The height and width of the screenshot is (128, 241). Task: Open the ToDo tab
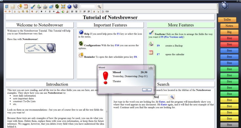pos(227,19)
